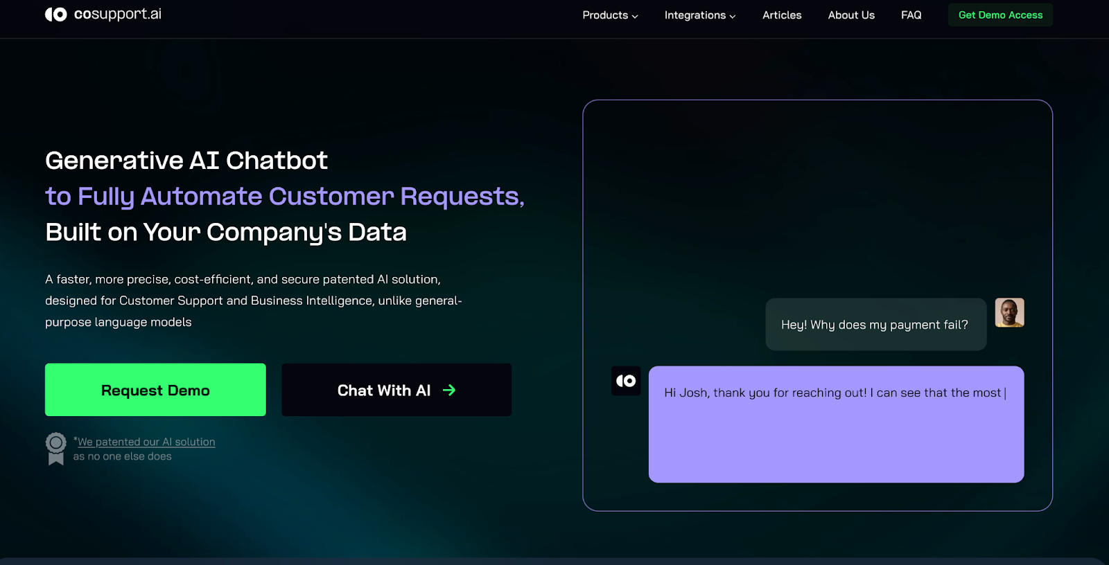Click the cosupport.ai brand name text
This screenshot has height=565, width=1109.
117,15
